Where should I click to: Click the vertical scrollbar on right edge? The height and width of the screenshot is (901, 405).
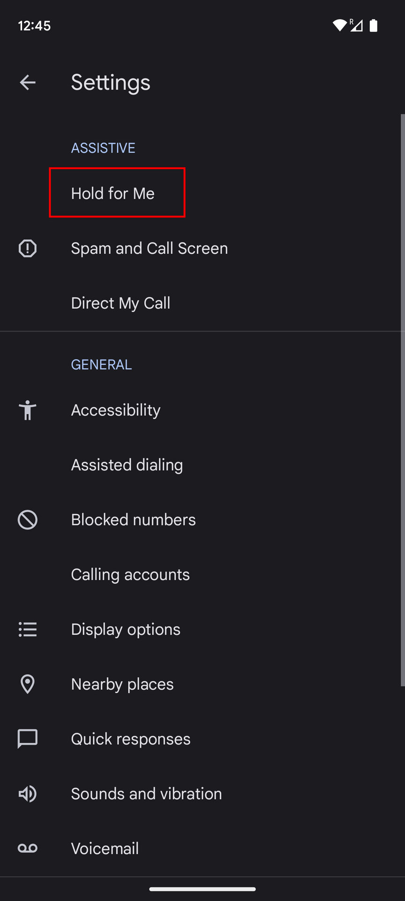(402, 399)
